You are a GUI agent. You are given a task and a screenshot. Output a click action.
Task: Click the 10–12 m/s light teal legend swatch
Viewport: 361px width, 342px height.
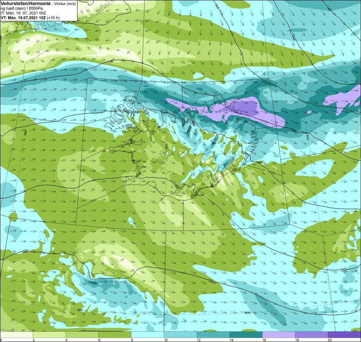180,334
